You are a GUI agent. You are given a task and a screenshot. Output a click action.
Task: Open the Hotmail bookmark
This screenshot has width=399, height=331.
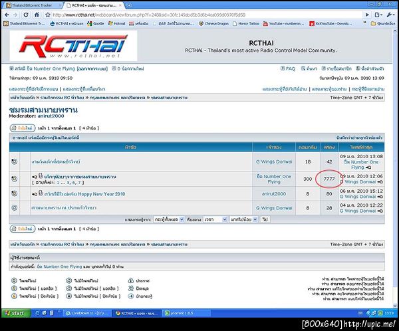pos(116,24)
